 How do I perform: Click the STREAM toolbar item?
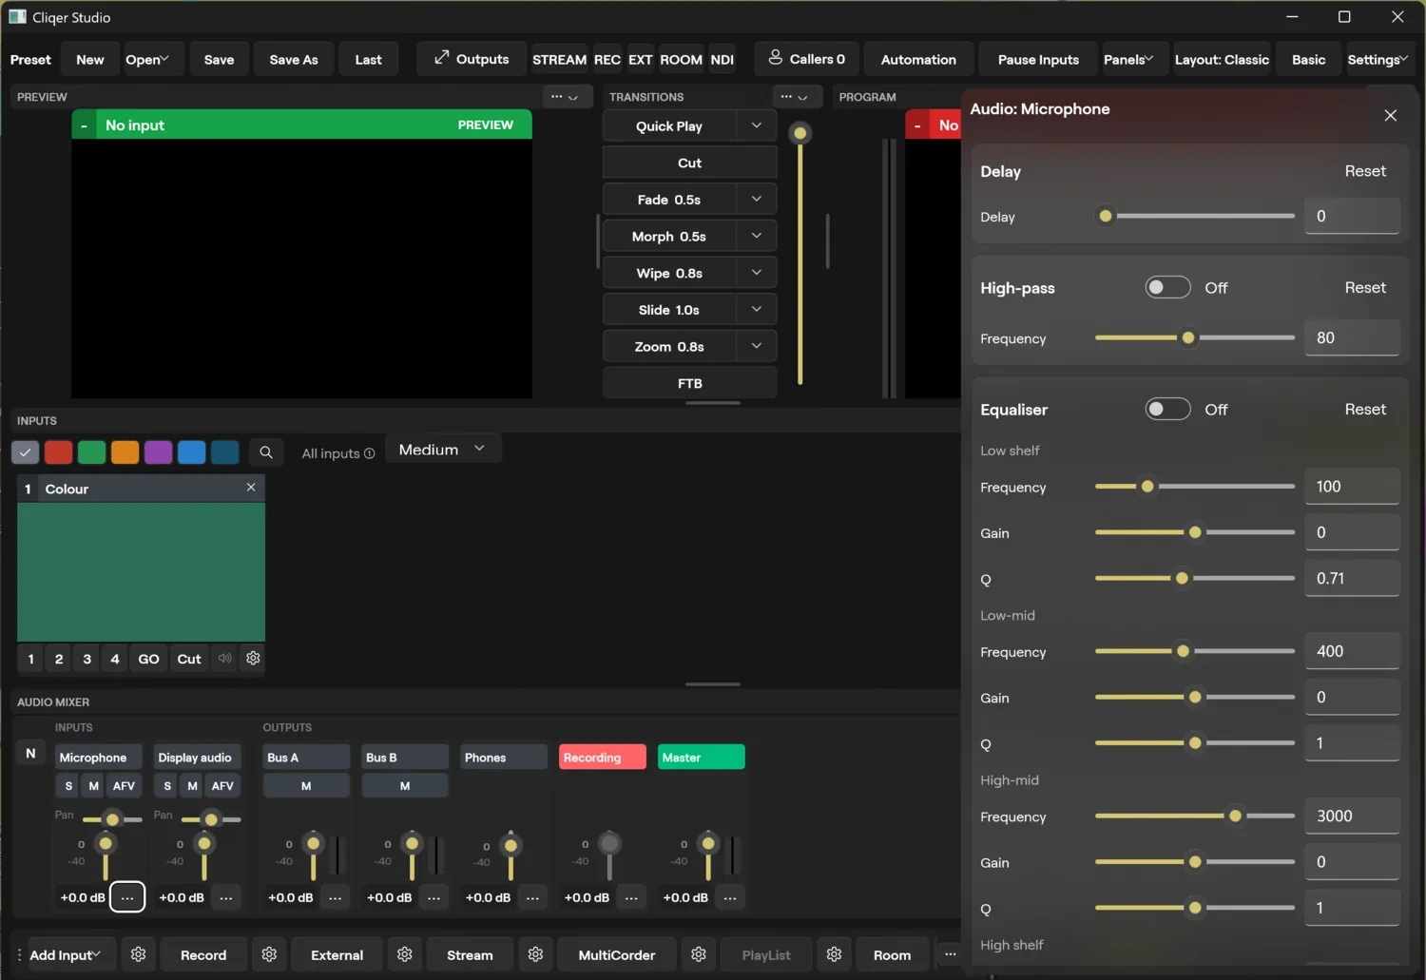coord(559,59)
